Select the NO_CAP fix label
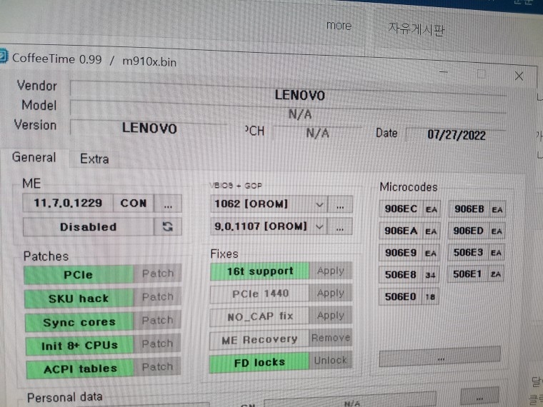The width and height of the screenshot is (543, 407). click(x=260, y=316)
